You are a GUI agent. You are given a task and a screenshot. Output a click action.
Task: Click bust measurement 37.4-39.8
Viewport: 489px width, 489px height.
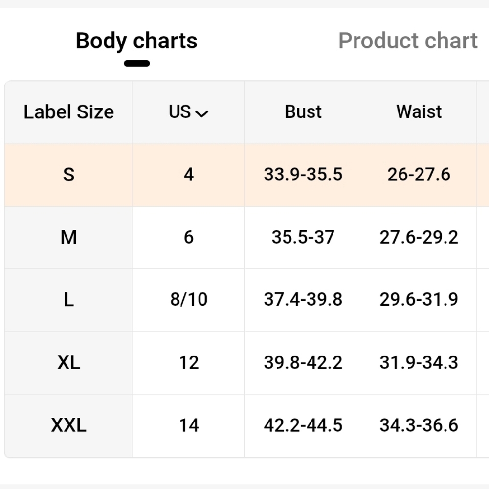click(x=303, y=299)
